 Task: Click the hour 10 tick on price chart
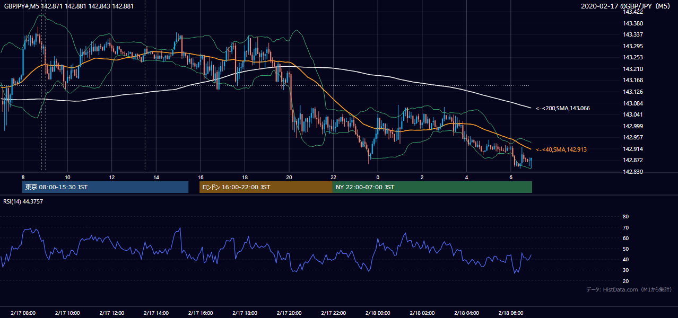[x=67, y=177]
